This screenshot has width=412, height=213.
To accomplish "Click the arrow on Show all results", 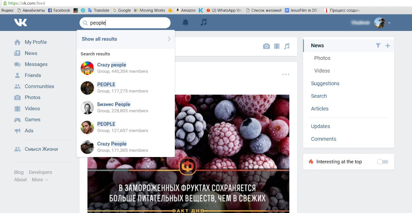I will click(169, 39).
